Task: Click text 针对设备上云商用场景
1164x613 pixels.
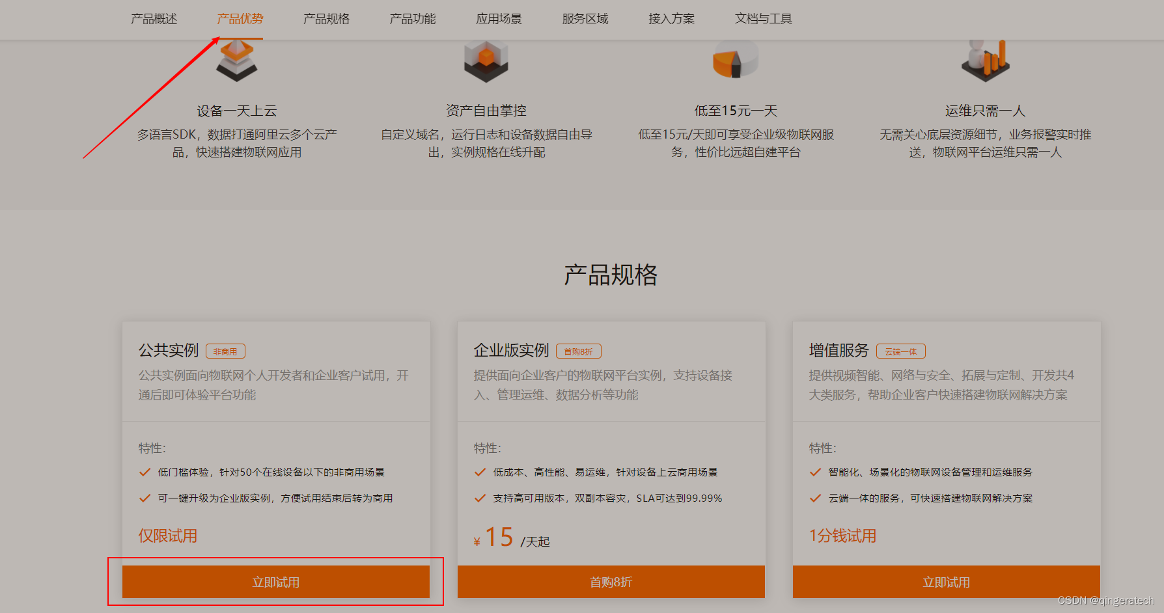Action: 667,472
